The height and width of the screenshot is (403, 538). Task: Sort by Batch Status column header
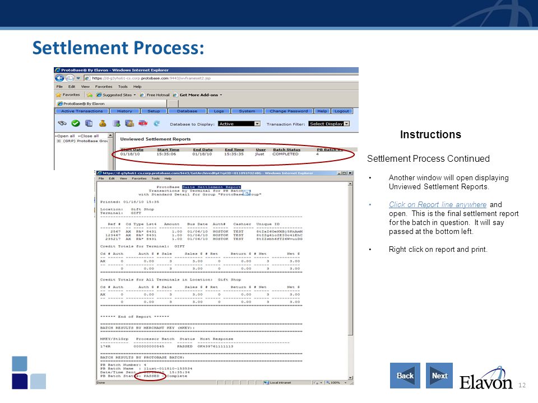(286, 150)
